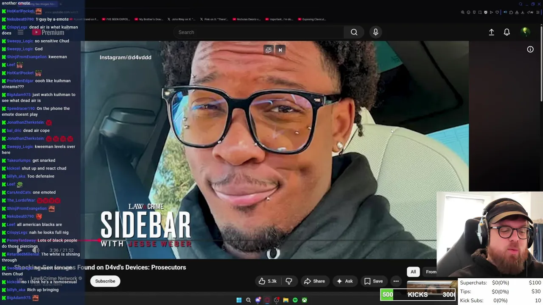Click chat username CarsAndCats
Screen dimensions: 543x305
click(19, 192)
